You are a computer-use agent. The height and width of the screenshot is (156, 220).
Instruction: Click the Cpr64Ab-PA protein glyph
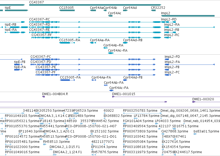point(105,85)
